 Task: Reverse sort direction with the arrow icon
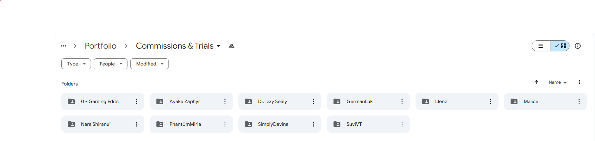[536, 82]
